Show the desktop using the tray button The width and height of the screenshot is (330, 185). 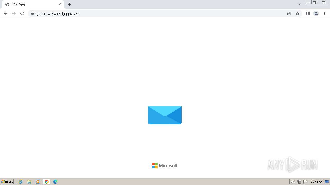pos(327,182)
